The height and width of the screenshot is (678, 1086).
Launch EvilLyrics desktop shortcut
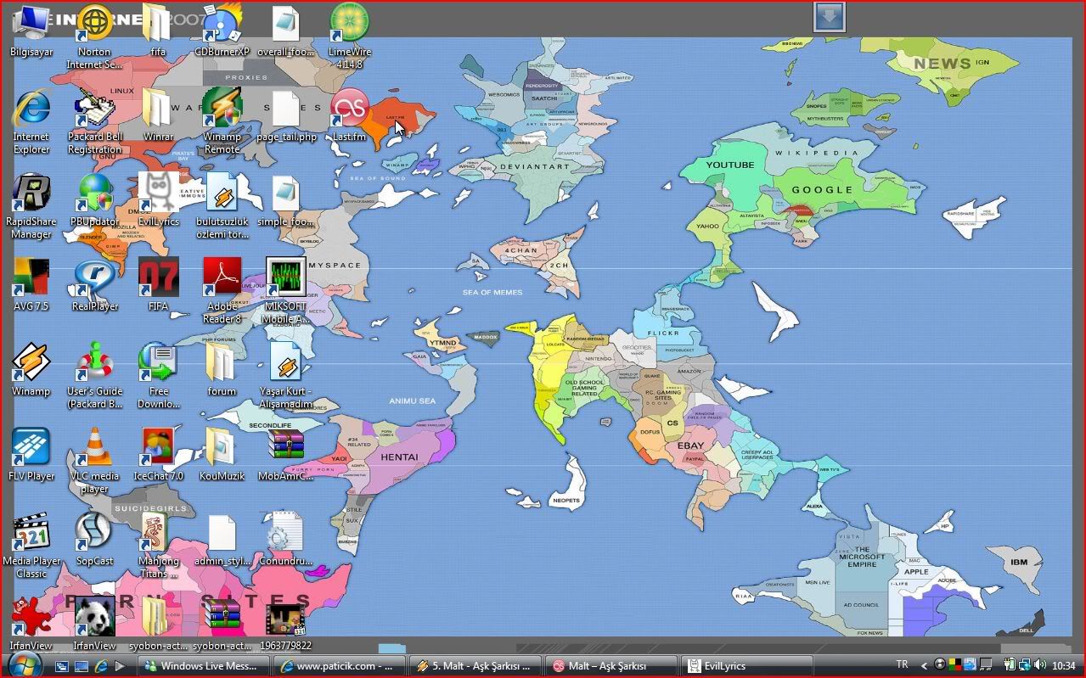(x=158, y=201)
